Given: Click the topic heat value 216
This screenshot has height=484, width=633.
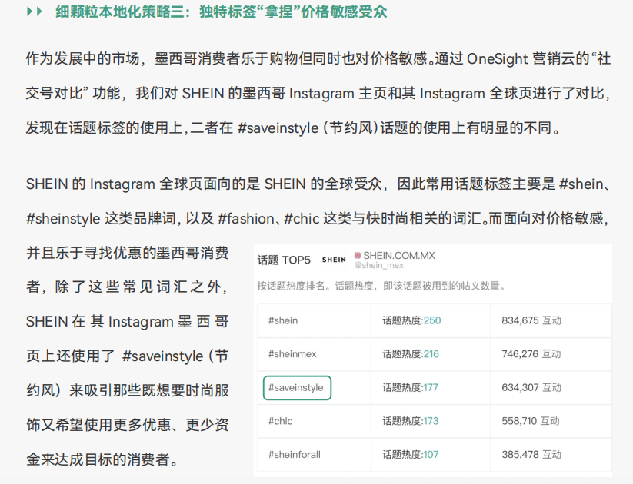Looking at the screenshot, I should (431, 353).
